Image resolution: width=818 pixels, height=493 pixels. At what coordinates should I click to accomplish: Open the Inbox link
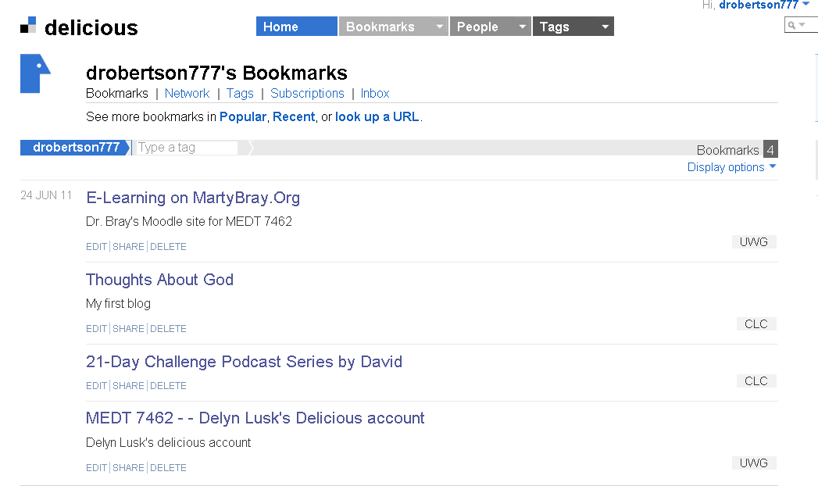375,93
